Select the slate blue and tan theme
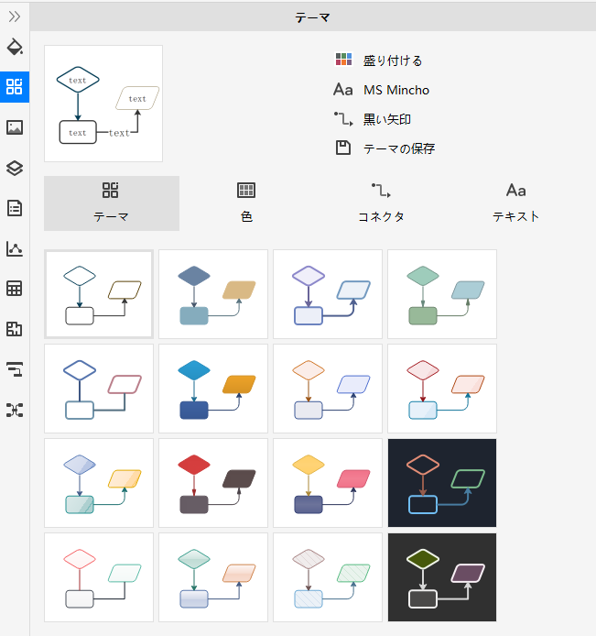The image size is (596, 636). point(213,294)
